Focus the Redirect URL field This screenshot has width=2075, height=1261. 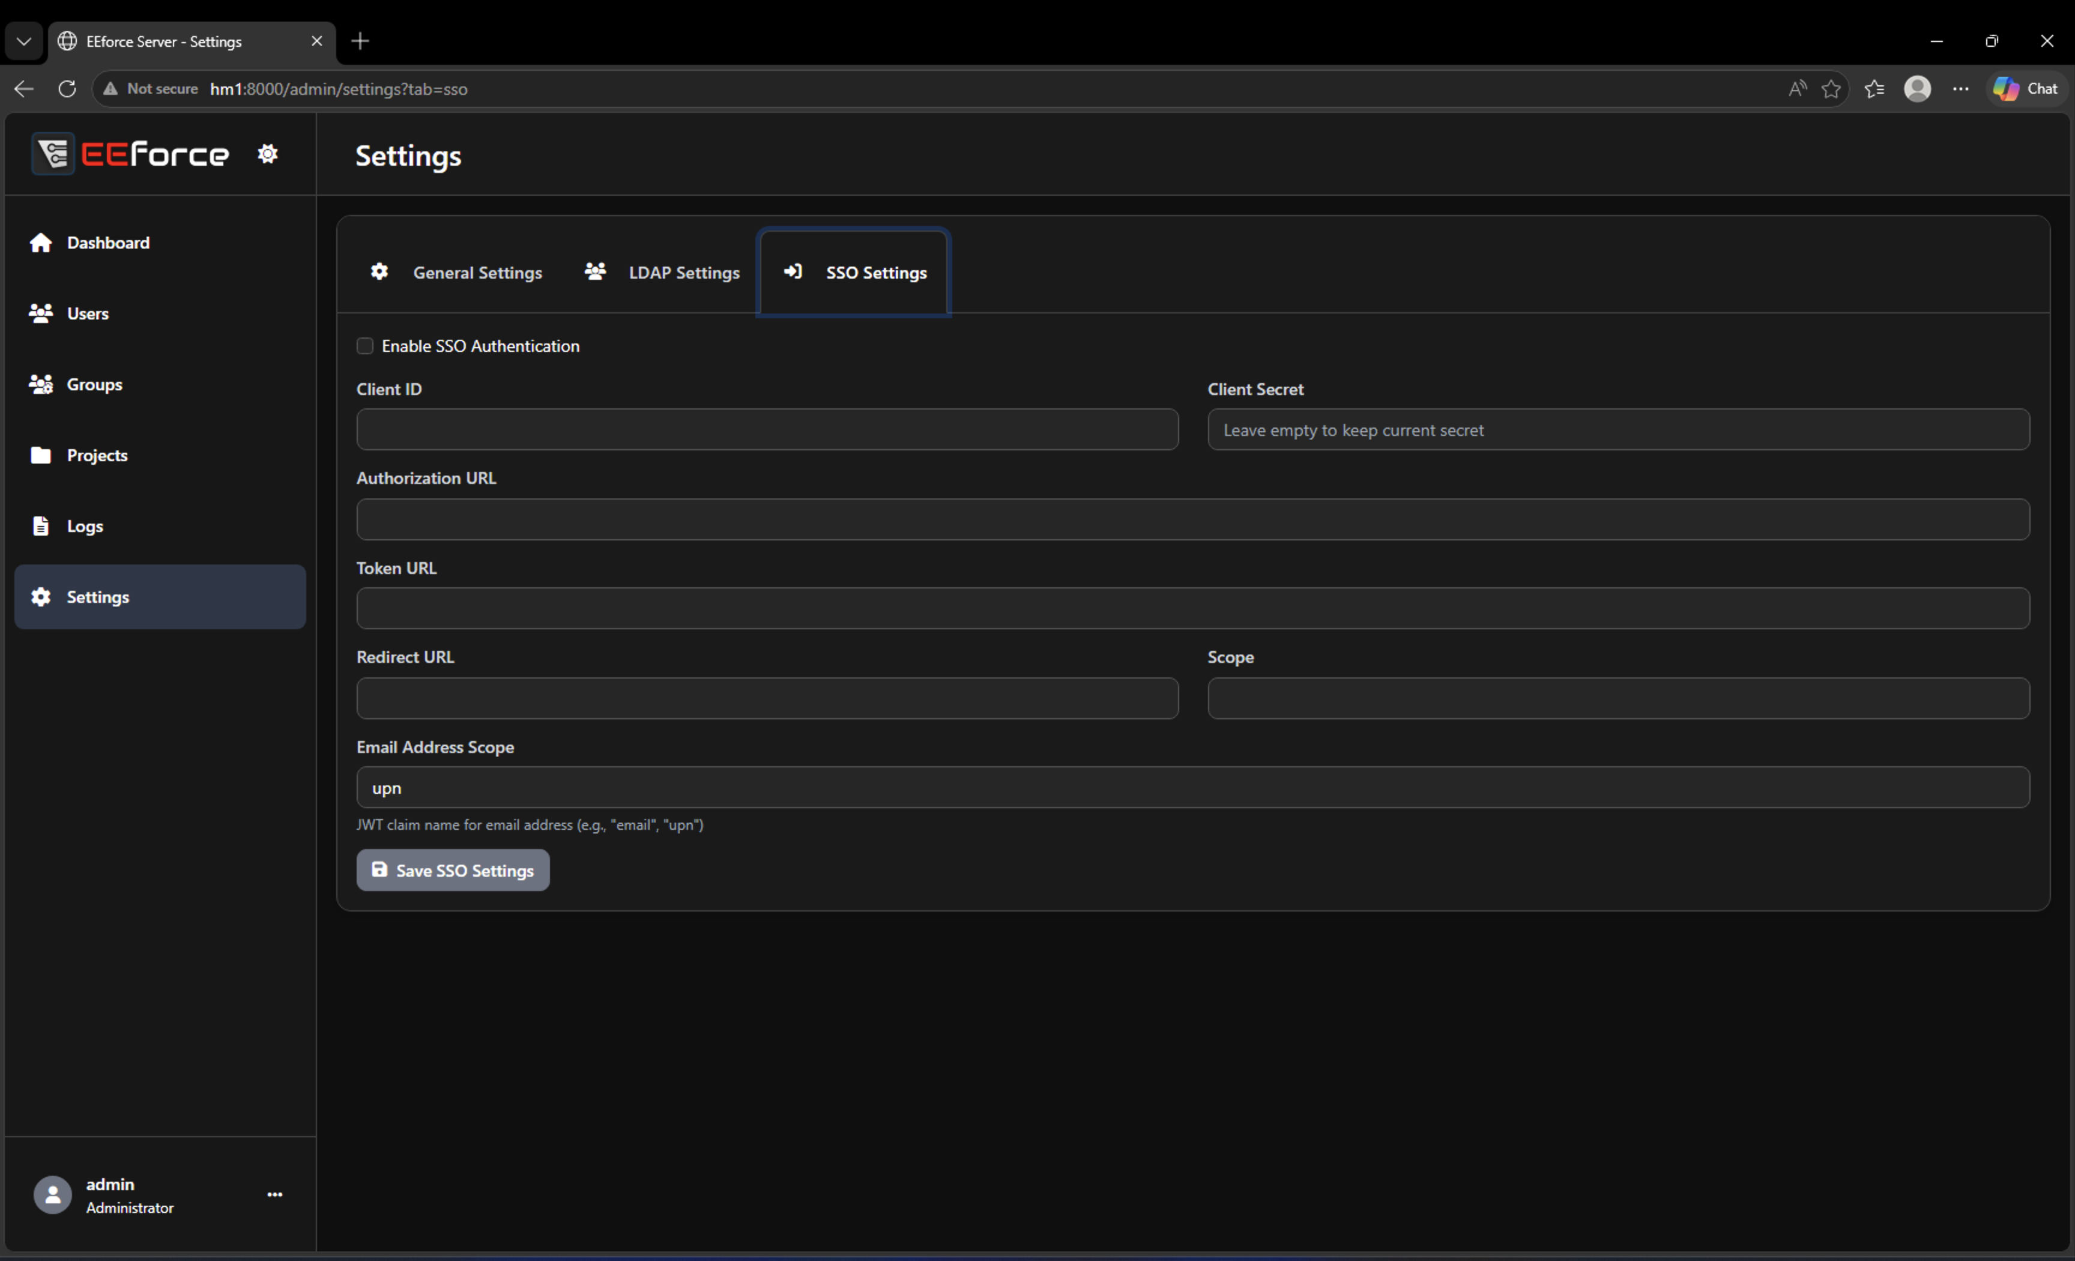tap(767, 698)
